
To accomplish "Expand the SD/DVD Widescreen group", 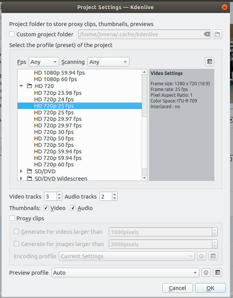I will point(21,179).
